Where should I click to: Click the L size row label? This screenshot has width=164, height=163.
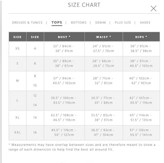point(17,100)
